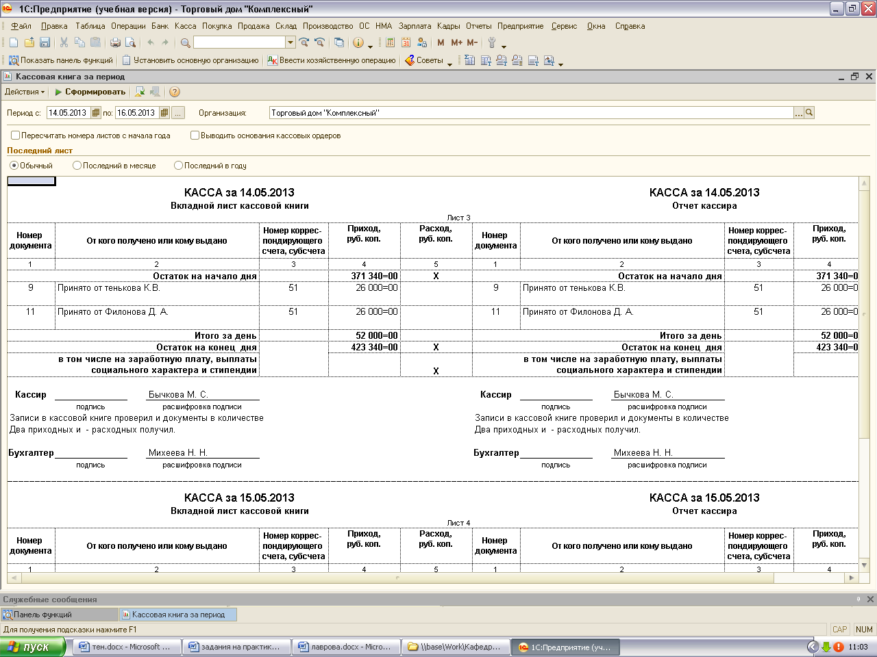Click Windows пуск start button
The image size is (877, 657).
pyautogui.click(x=32, y=647)
